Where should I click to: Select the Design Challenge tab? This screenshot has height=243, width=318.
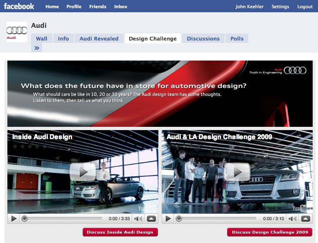(x=153, y=38)
